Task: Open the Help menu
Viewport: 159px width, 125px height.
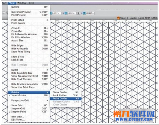Action: 31,3
